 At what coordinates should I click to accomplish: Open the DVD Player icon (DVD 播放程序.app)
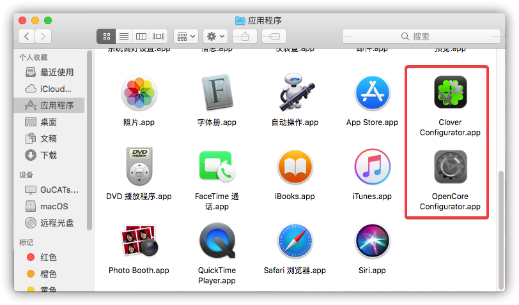139,166
